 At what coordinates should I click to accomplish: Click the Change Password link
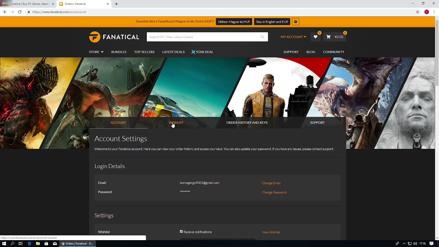click(x=274, y=192)
